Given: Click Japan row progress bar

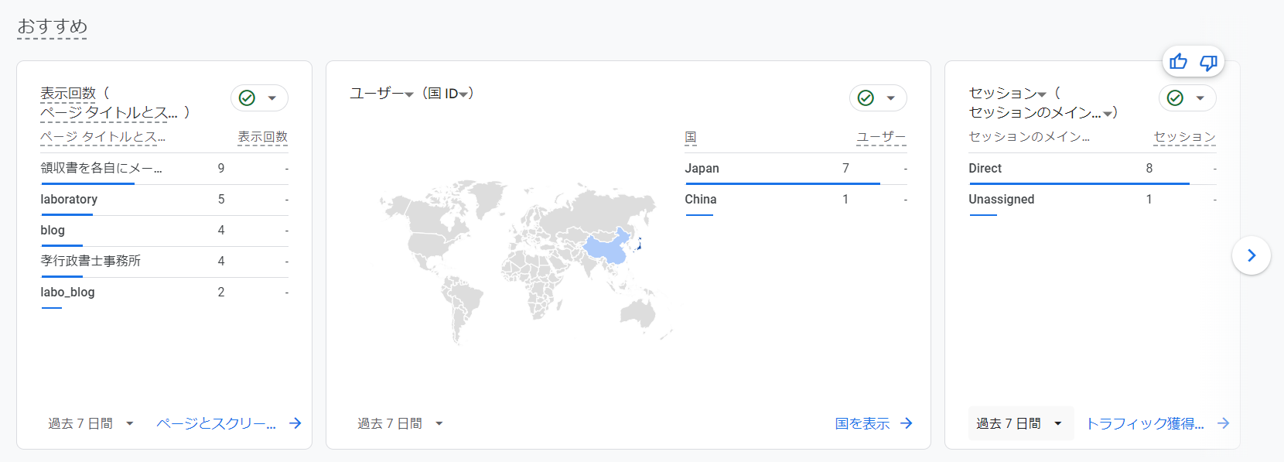Looking at the screenshot, I should coord(782,183).
